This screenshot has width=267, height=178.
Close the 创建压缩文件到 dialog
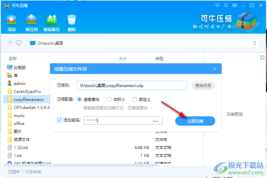[x=215, y=69]
